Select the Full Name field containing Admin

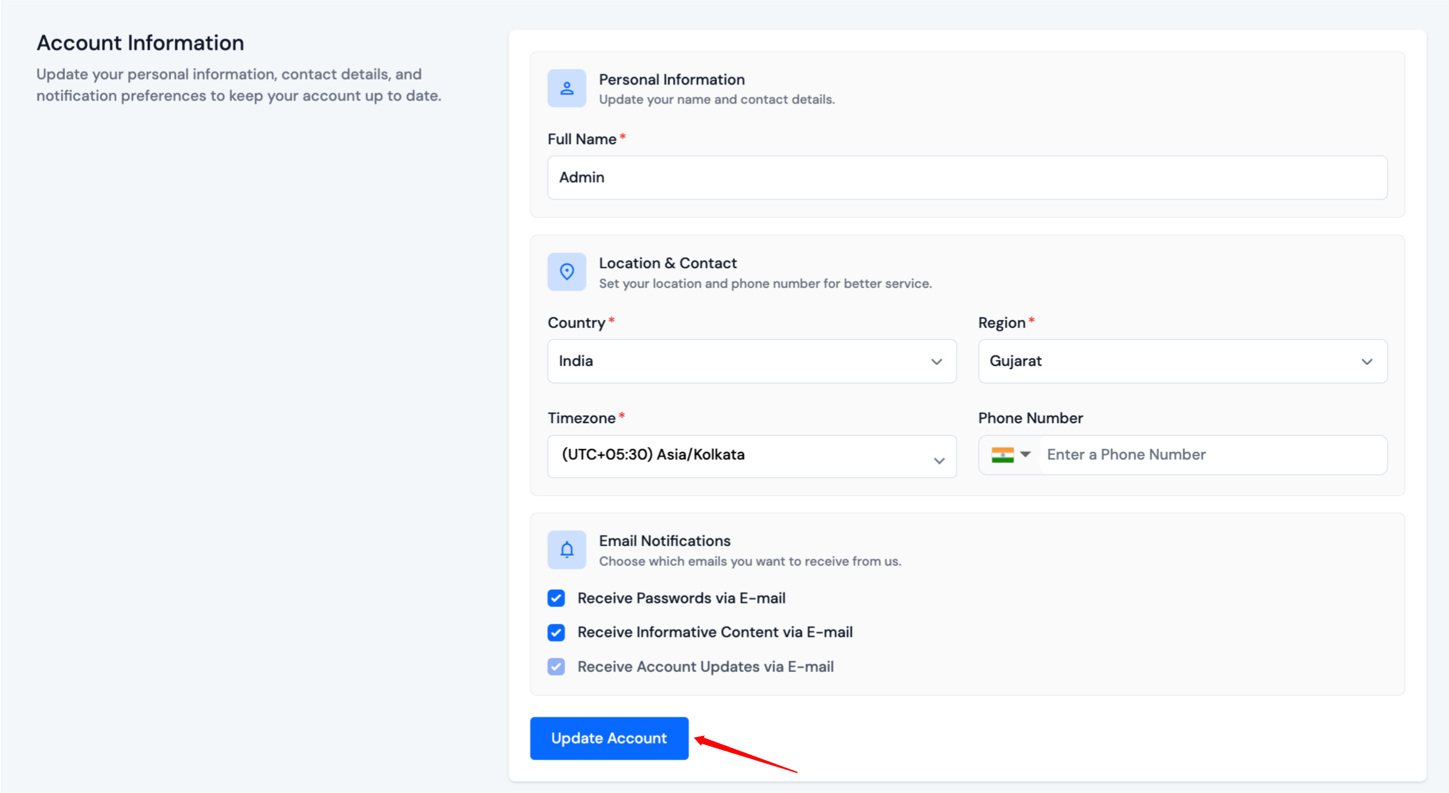tap(966, 177)
